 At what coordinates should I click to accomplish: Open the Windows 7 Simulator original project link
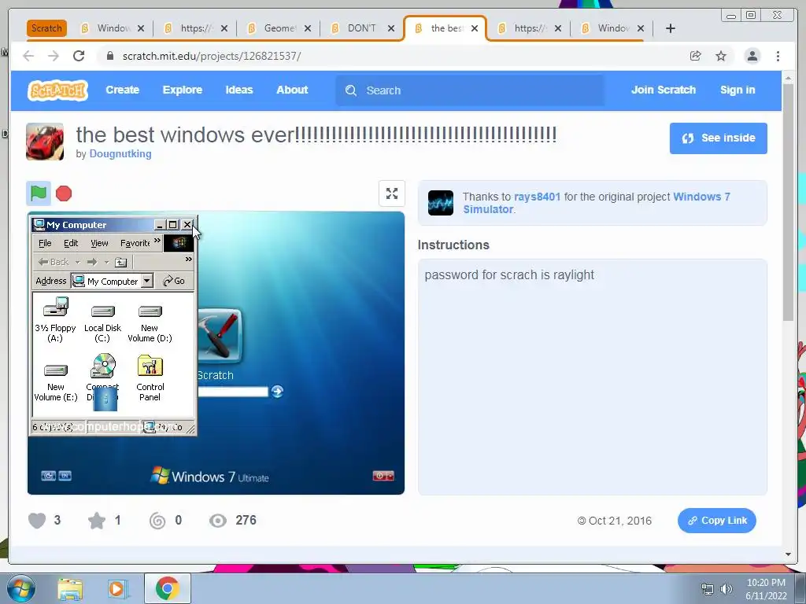point(597,203)
